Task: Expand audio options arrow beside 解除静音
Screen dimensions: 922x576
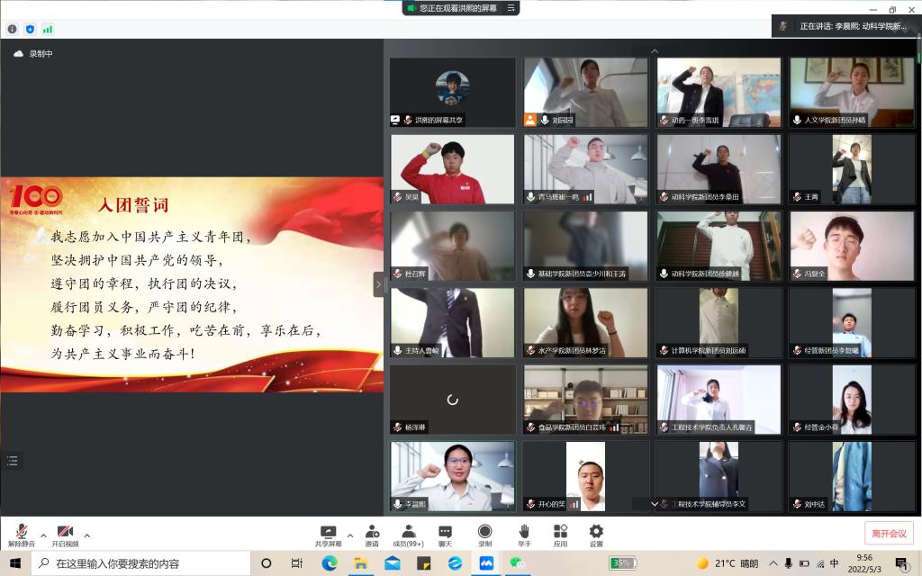Action: (43, 535)
